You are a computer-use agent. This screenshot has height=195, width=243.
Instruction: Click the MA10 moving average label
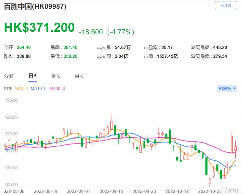click(x=38, y=89)
